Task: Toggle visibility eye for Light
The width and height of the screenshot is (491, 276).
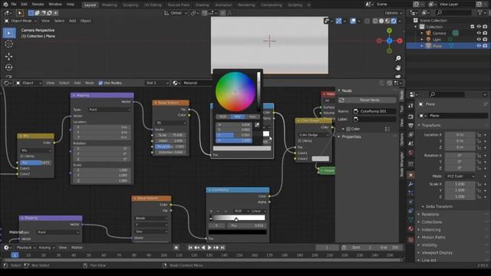Action: pos(479,39)
